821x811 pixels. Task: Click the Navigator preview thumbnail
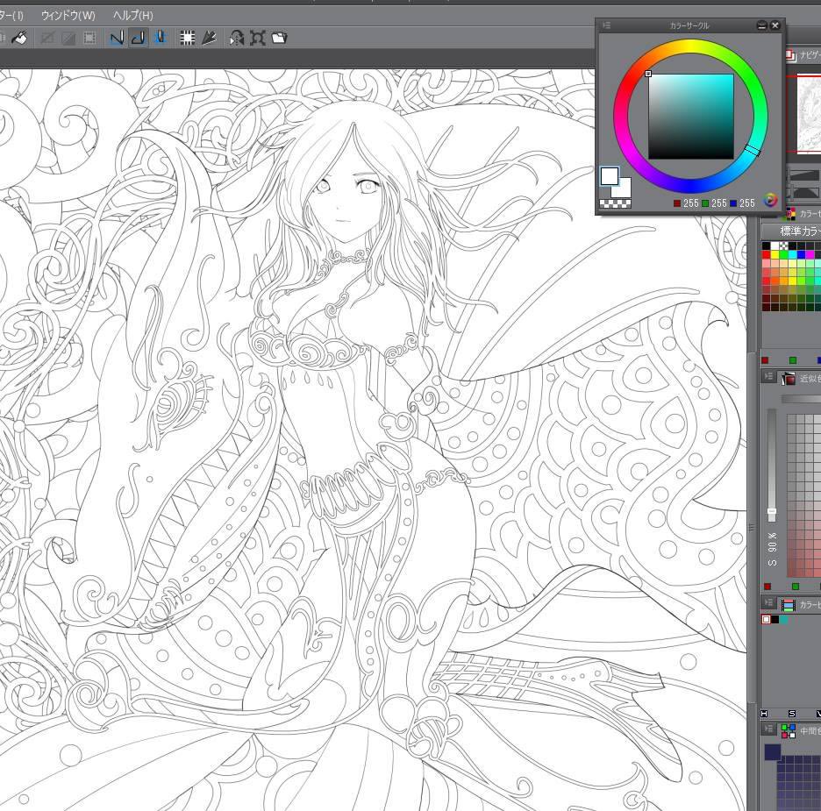[x=810, y=114]
